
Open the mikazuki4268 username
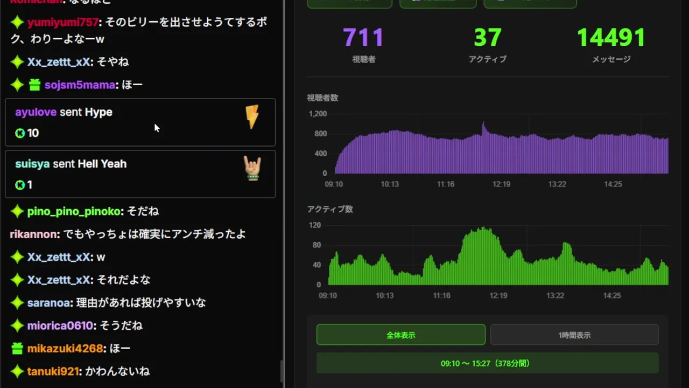coord(65,349)
